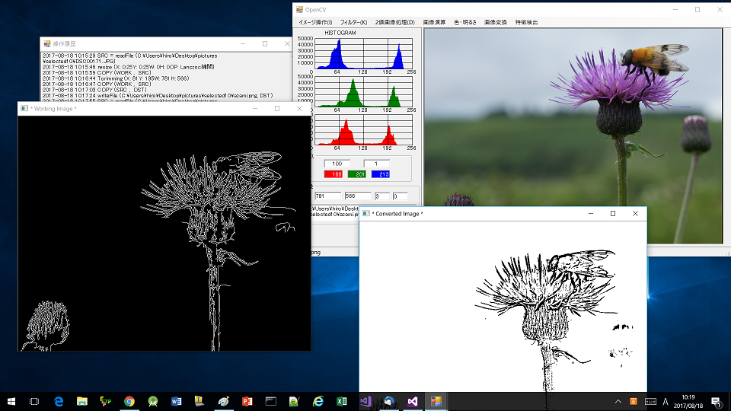Open the green editor taskbar icon
Viewport: 731px width, 414px height.
click(x=294, y=401)
